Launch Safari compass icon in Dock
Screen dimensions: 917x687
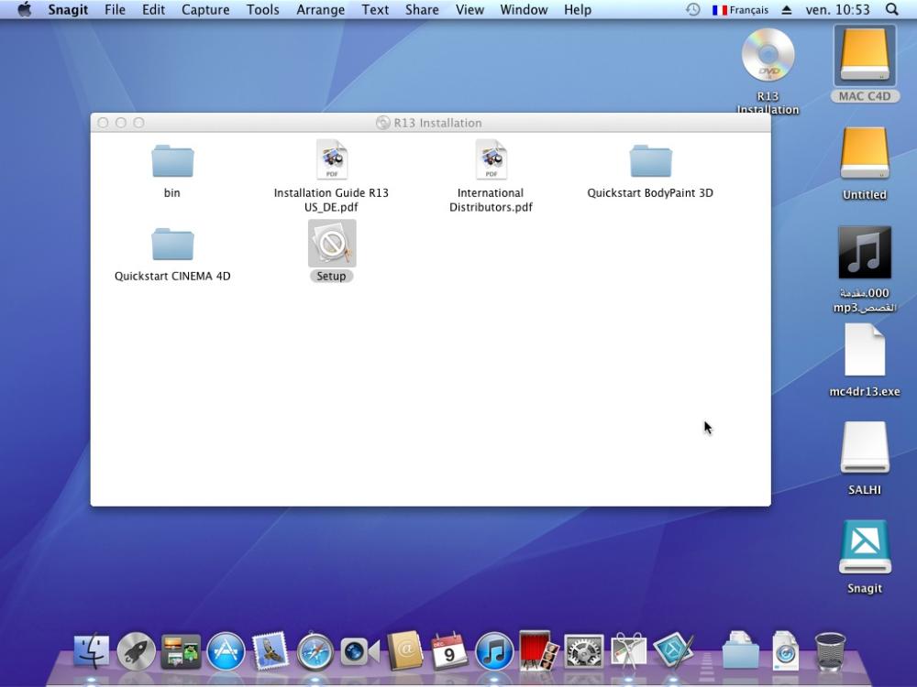coord(315,650)
